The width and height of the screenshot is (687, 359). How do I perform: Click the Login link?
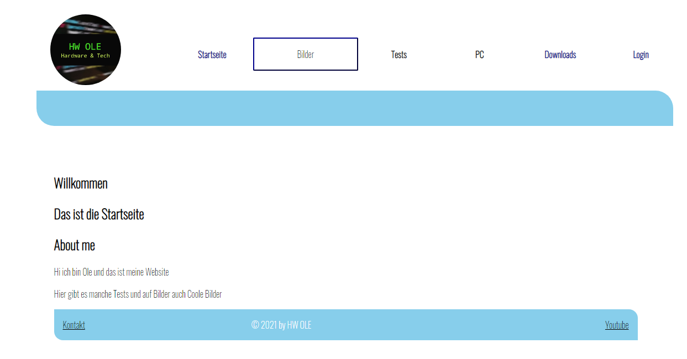pyautogui.click(x=641, y=55)
